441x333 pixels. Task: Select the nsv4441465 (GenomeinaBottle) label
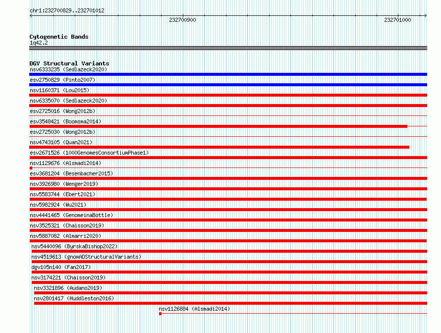point(71,215)
